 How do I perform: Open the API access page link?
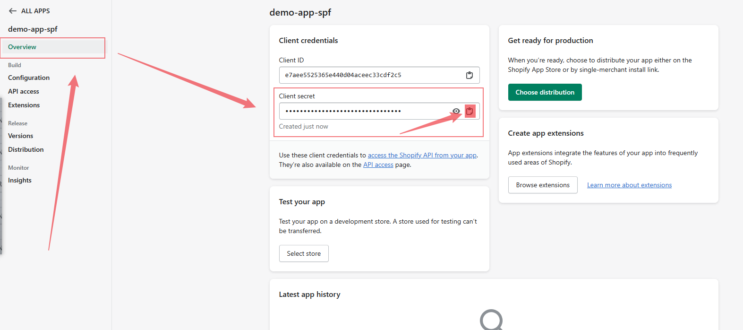378,165
